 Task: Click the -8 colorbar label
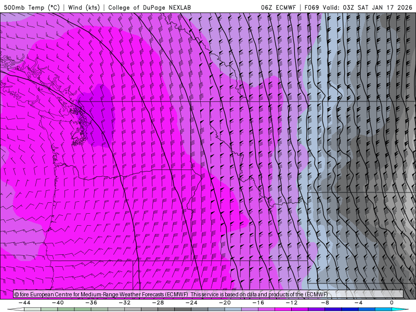coord(325,303)
